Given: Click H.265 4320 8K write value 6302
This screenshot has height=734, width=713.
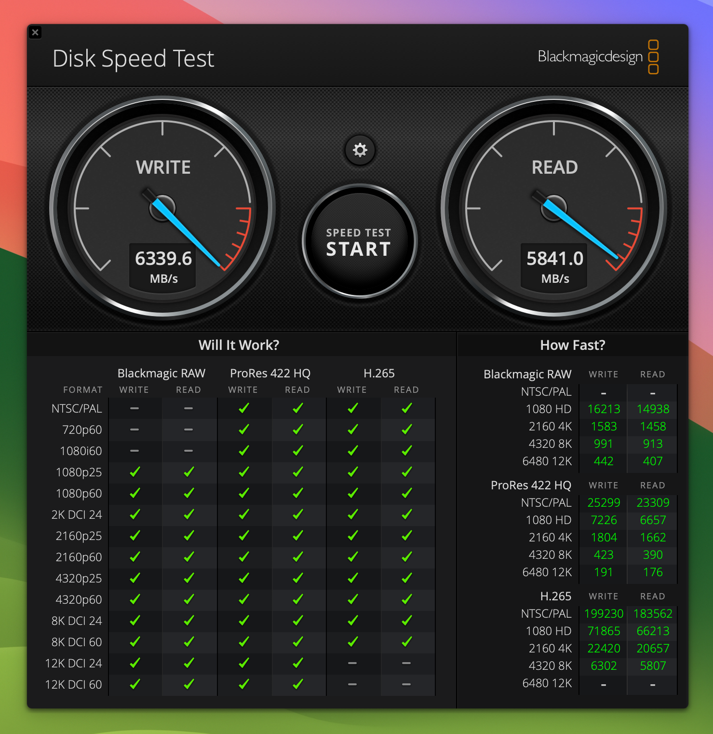Looking at the screenshot, I should click(604, 666).
